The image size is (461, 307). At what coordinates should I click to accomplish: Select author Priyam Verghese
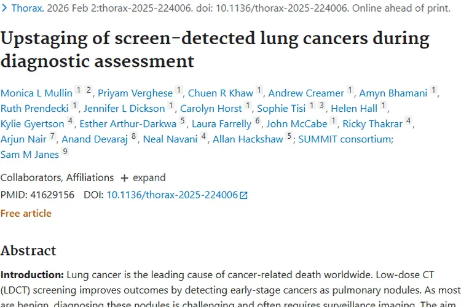point(135,93)
